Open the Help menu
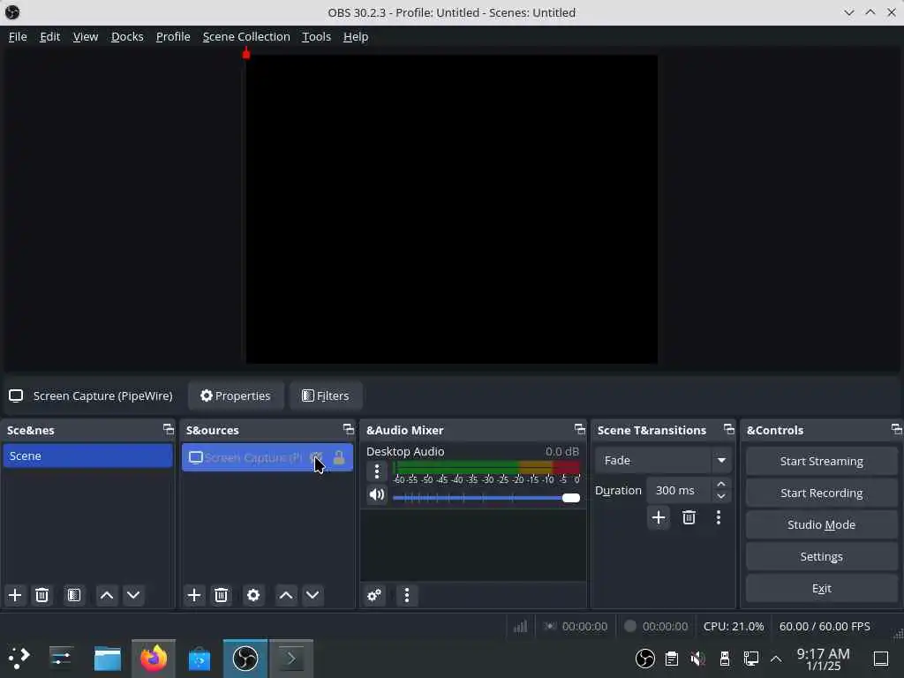The height and width of the screenshot is (678, 904). 356,36
